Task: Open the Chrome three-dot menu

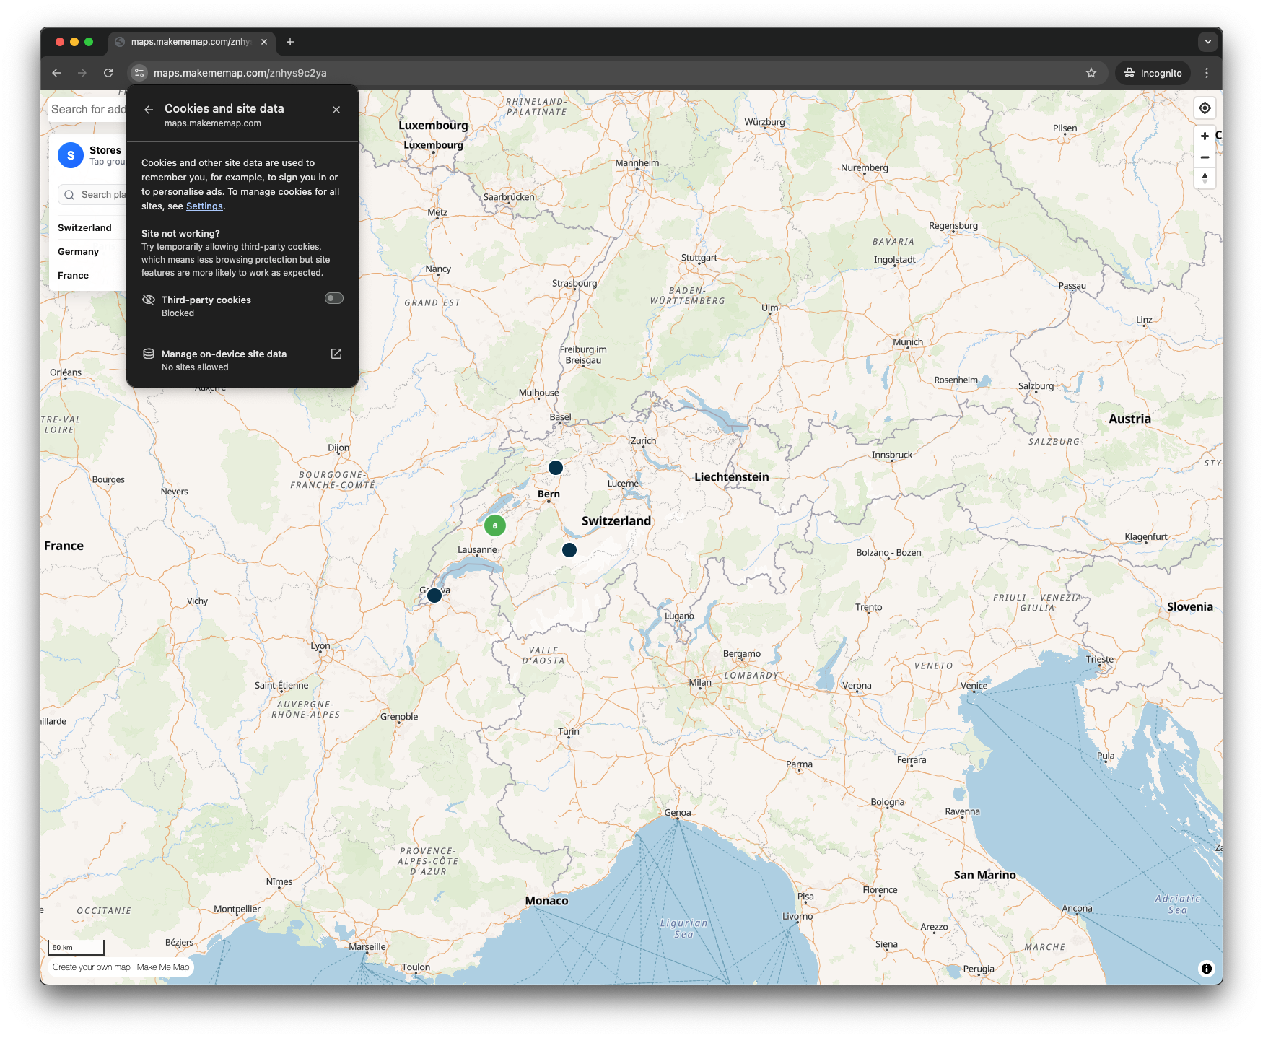Action: click(x=1206, y=73)
